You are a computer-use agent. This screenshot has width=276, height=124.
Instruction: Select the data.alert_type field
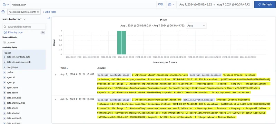pyautogui.click(x=14, y=98)
